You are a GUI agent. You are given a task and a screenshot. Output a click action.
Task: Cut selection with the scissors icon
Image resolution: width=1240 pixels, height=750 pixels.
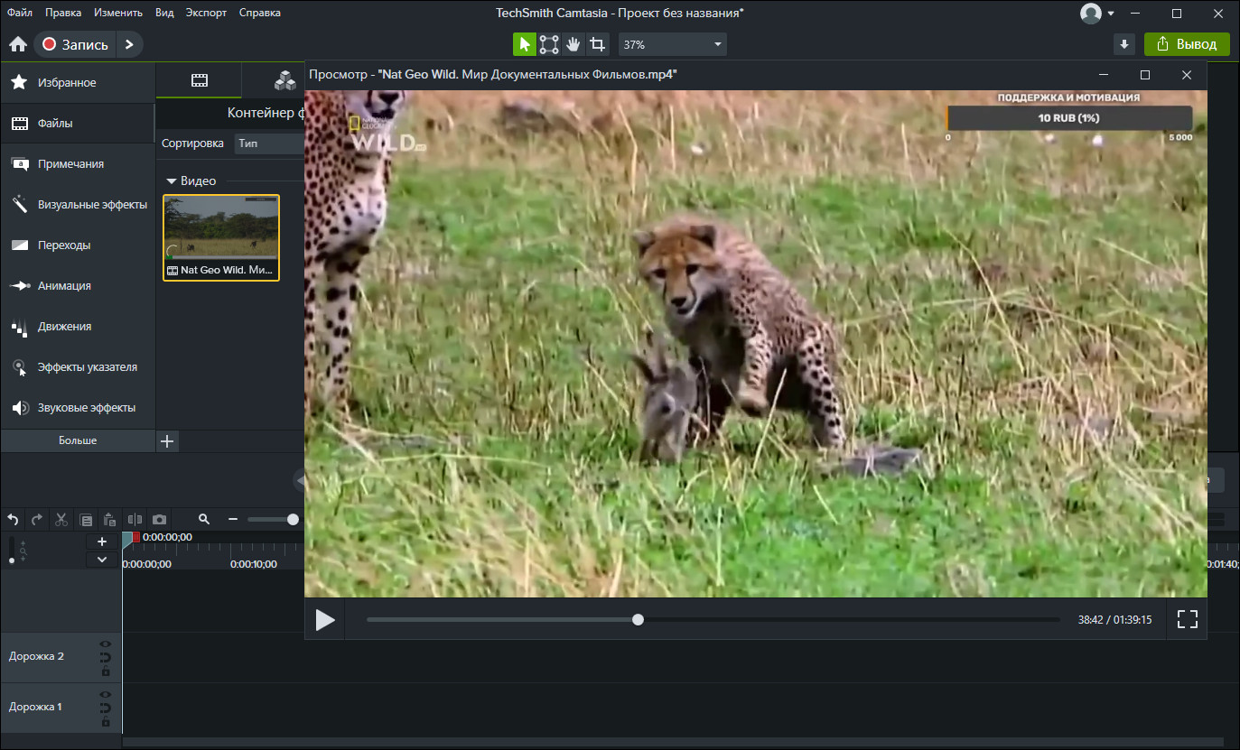pos(61,520)
